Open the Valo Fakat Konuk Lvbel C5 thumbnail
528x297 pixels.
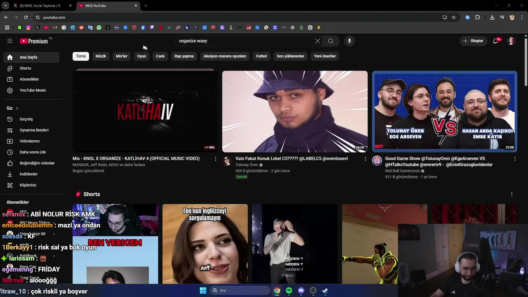(x=295, y=111)
